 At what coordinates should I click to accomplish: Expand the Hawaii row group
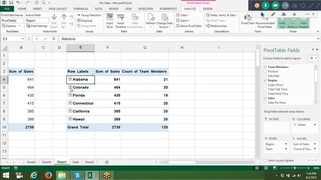pos(70,118)
